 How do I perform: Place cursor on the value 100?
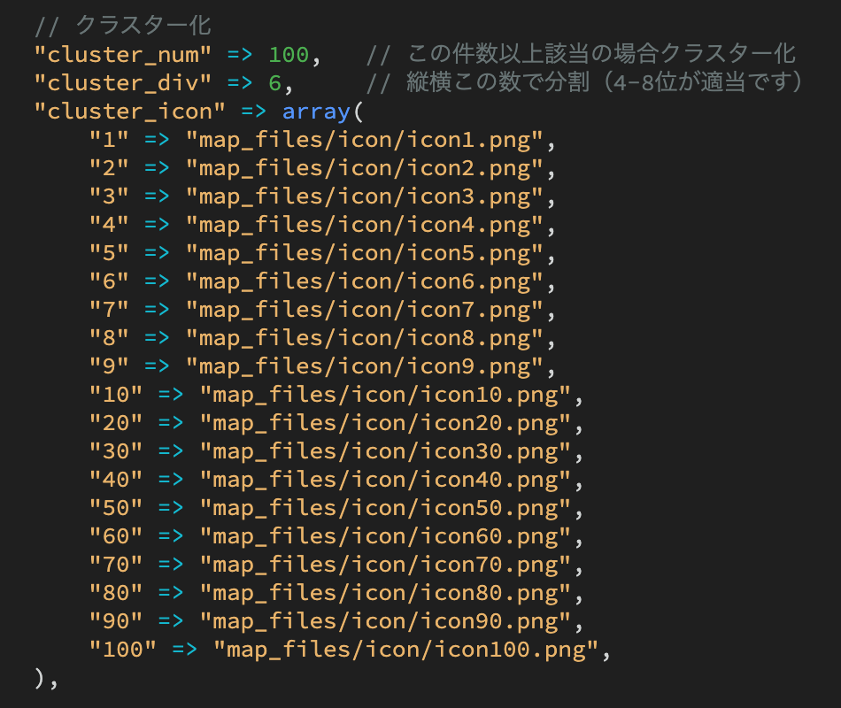coord(289,55)
